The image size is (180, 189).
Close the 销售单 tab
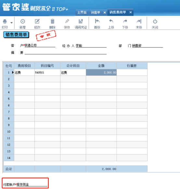pyautogui.click(x=105, y=13)
